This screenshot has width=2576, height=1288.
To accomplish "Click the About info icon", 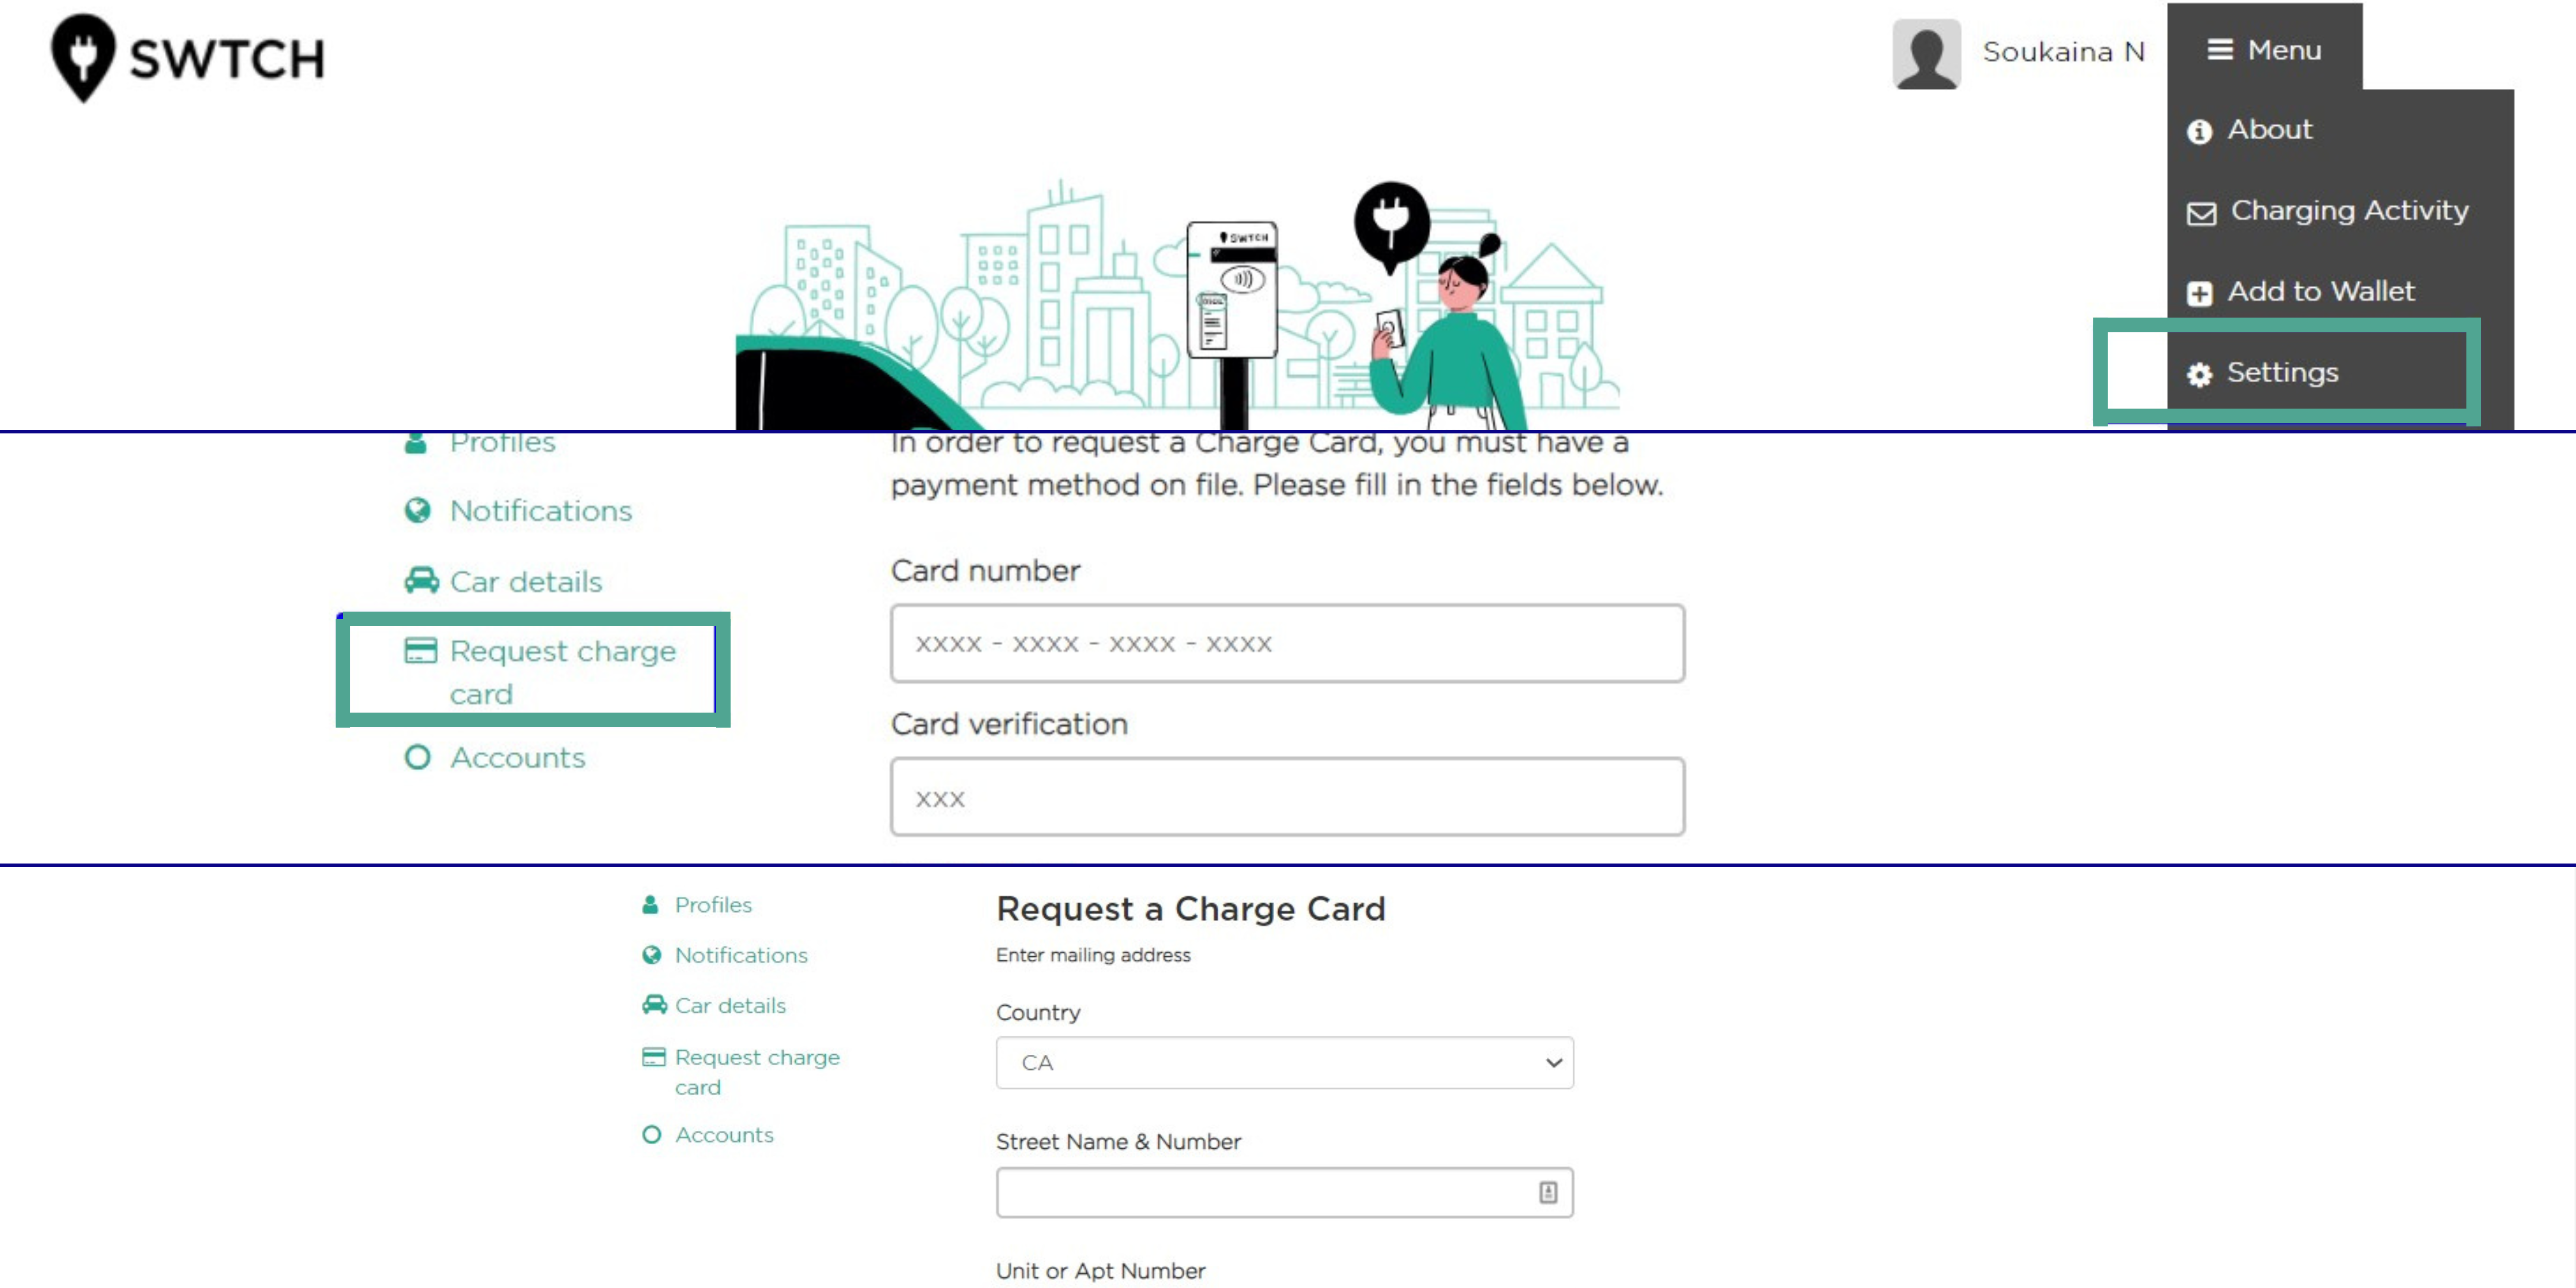I will (2199, 131).
